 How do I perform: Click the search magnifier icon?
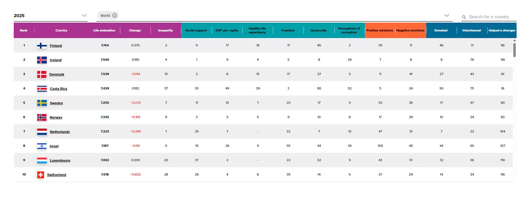(464, 17)
